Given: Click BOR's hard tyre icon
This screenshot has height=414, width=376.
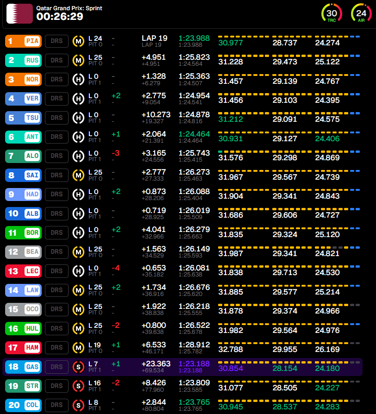Looking at the screenshot, I should coord(78,232).
